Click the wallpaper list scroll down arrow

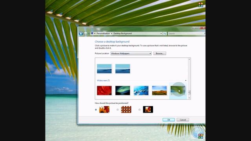[x=189, y=98]
